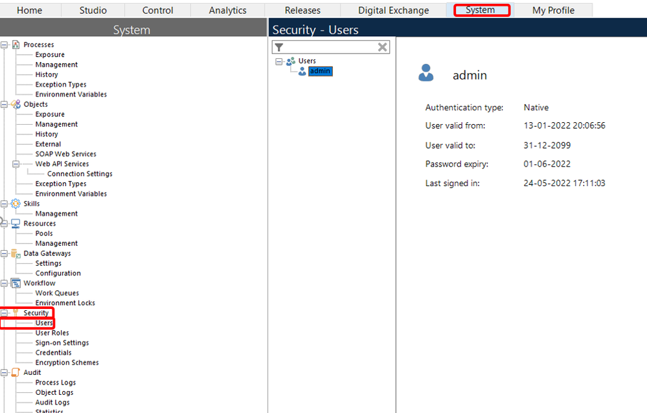647x413 pixels.
Task: Click the filter funnel icon
Action: (x=279, y=47)
